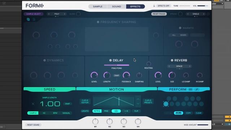Image resolution: width=231 pixels, height=130 pixels.
Task: Open CURVE PRESETS menu
Action: (148, 101)
